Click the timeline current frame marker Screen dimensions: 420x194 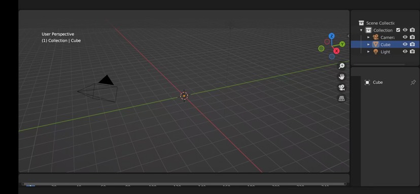pyautogui.click(x=30, y=186)
